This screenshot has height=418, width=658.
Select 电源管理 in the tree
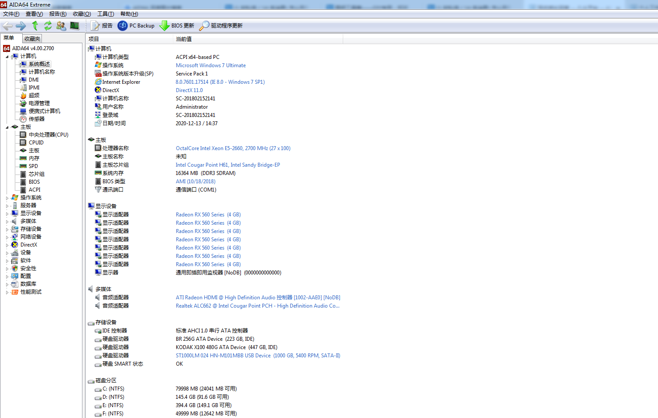[x=39, y=103]
